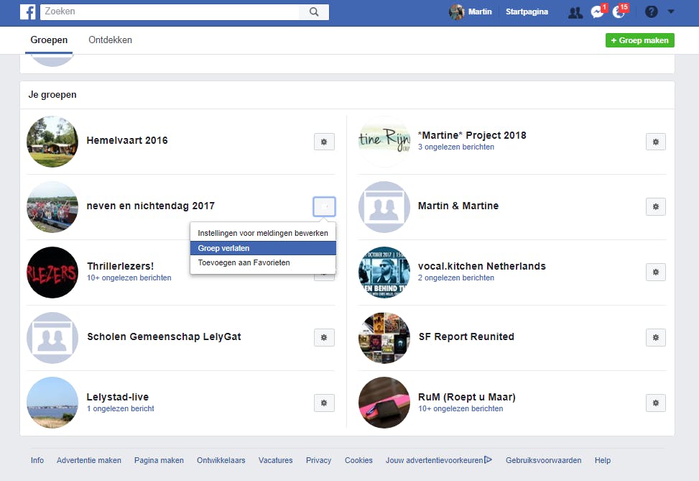The image size is (699, 481).
Task: Click '2 ongelezen berichten' under vocal.kitchen
Action: 456,278
